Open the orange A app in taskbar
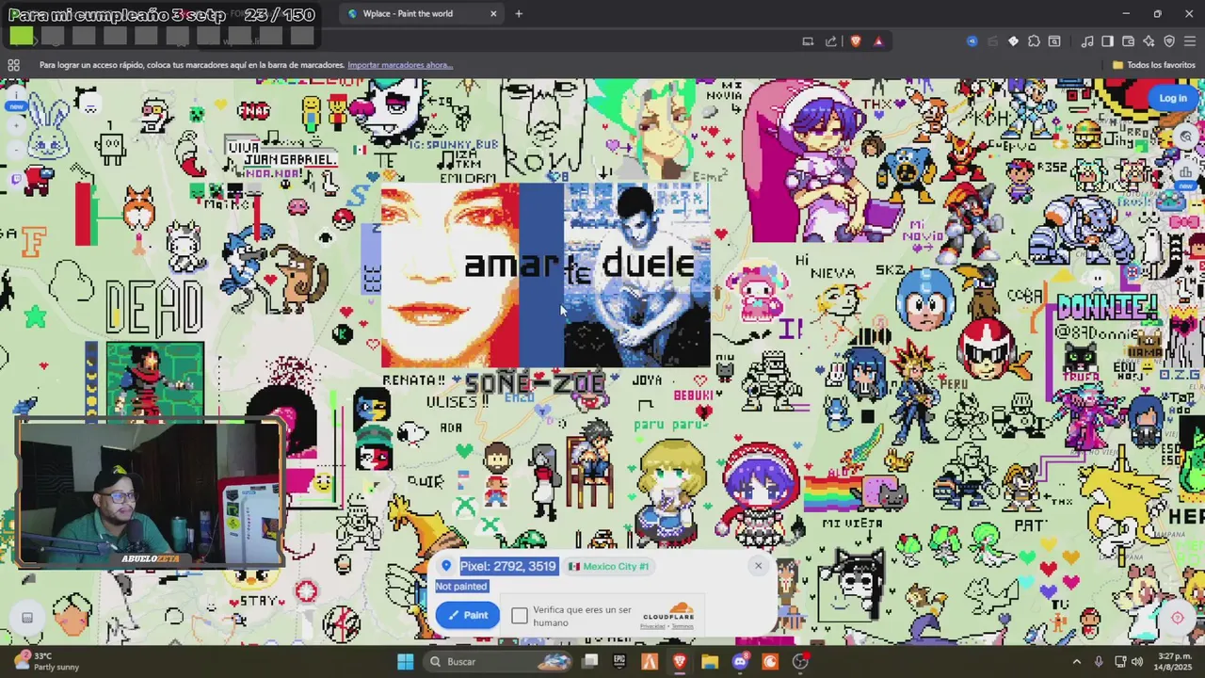Image resolution: width=1205 pixels, height=678 pixels. (x=650, y=661)
